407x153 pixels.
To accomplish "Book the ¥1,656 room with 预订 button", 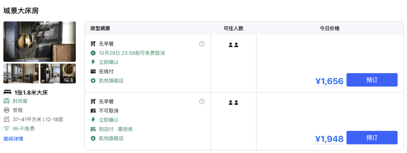I will pos(372,80).
